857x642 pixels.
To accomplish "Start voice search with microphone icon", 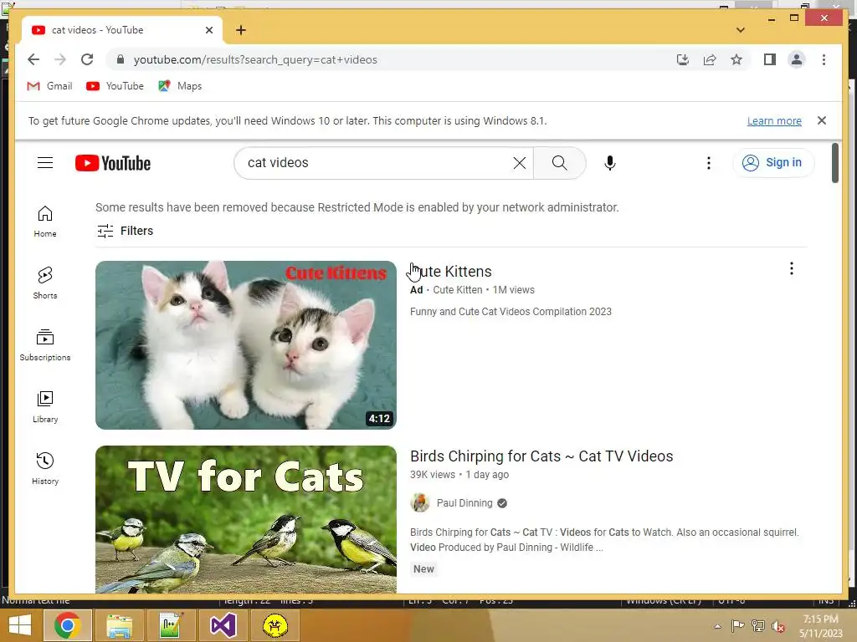I will (610, 163).
